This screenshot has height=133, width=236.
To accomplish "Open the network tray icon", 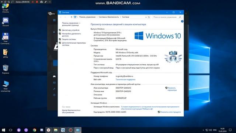I will tap(207, 130).
